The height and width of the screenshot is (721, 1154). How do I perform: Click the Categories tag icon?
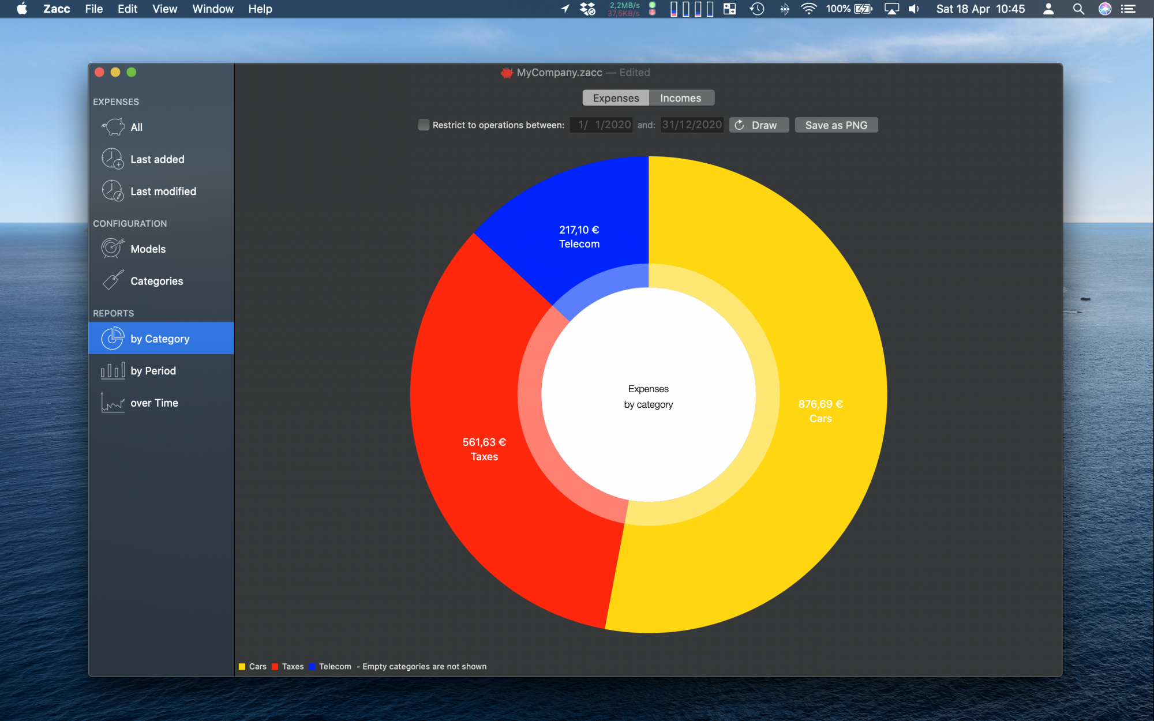pyautogui.click(x=113, y=281)
